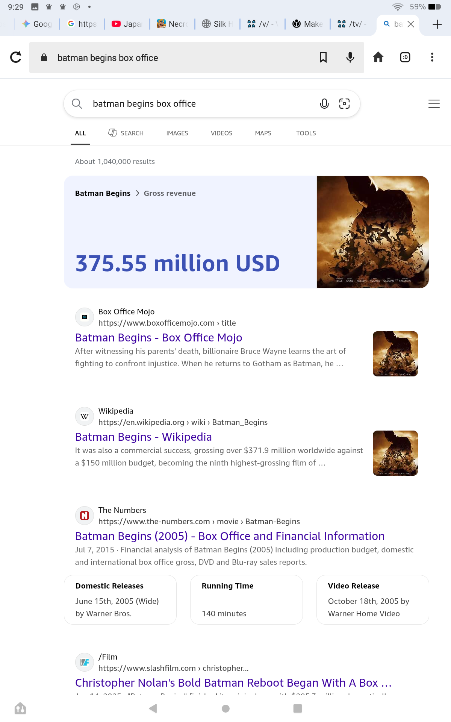Open a new tab with plus icon
This screenshot has height=722, width=451.
pos(437,24)
